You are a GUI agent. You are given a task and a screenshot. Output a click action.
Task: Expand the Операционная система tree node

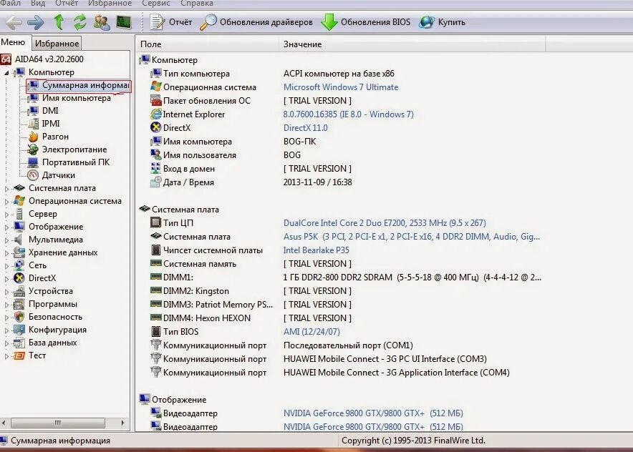(6, 202)
